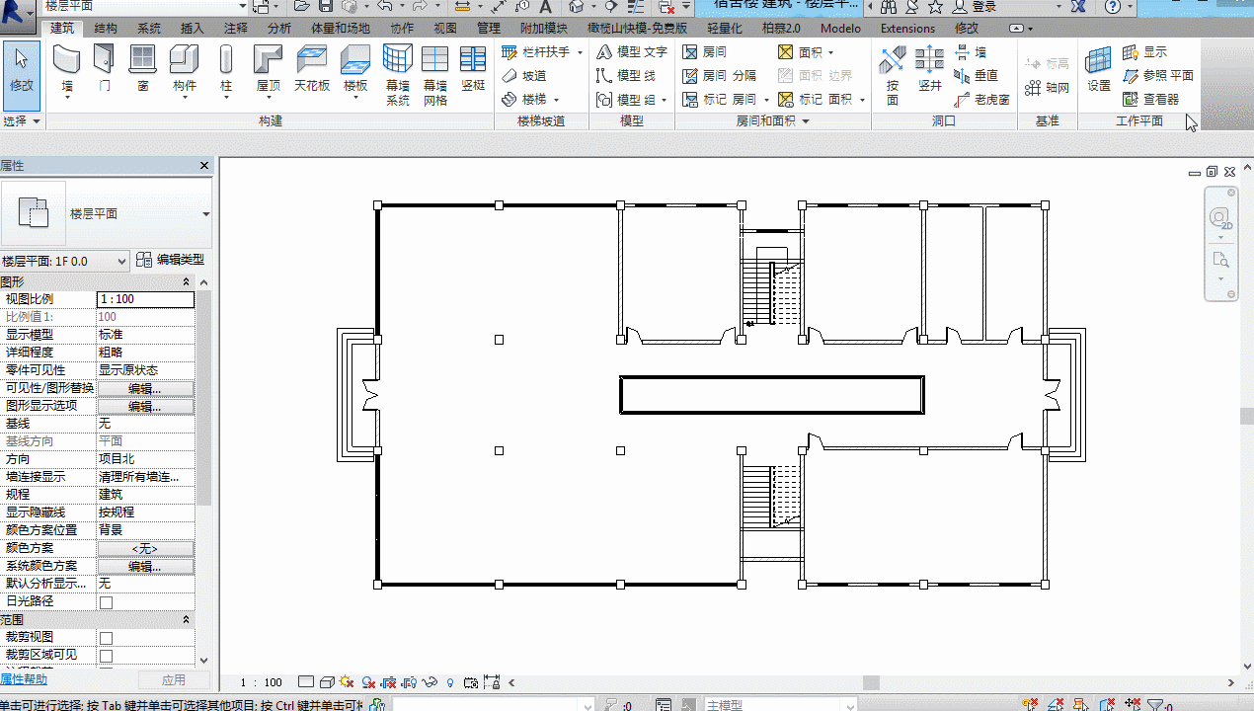Activate the 柱 (Column) tool
Image resolution: width=1254 pixels, height=711 pixels.
tap(226, 71)
